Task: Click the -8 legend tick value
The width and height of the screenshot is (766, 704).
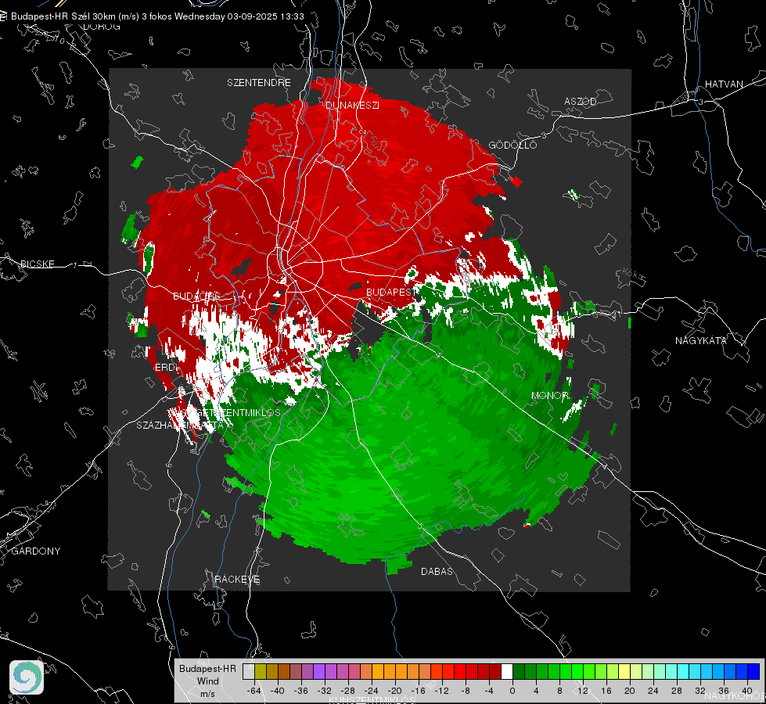Action: [466, 691]
